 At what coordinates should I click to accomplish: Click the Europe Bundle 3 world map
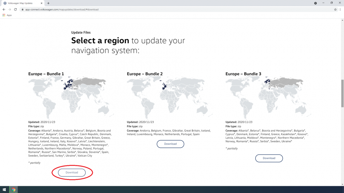click(268, 97)
